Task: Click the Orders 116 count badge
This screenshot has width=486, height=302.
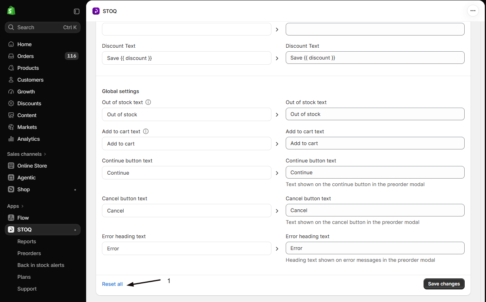Action: tap(72, 56)
